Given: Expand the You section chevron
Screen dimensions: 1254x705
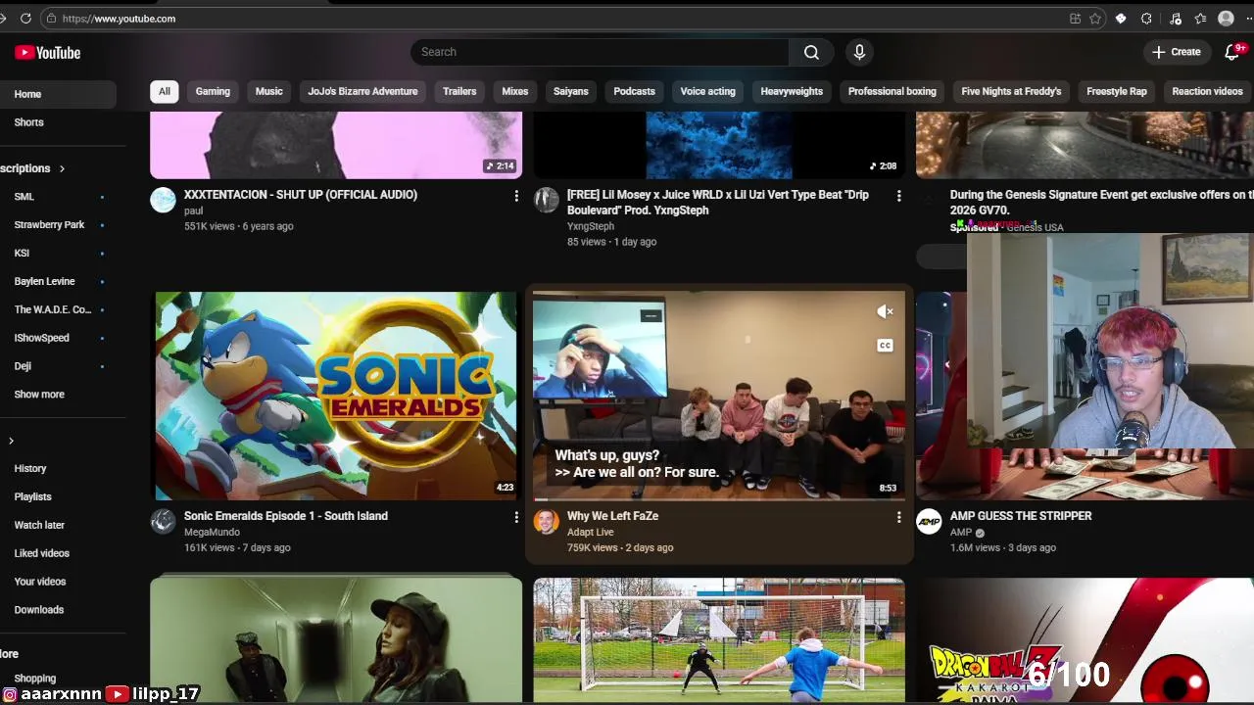Looking at the screenshot, I should point(11,441).
